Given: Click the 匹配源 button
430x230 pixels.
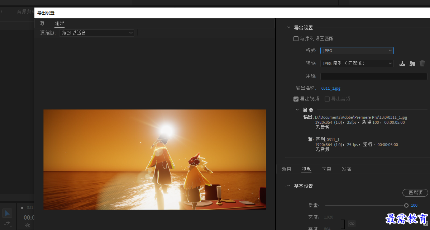Looking at the screenshot, I should point(415,193).
